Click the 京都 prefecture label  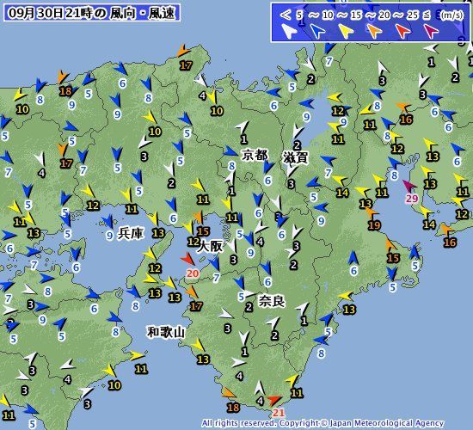pos(255,156)
